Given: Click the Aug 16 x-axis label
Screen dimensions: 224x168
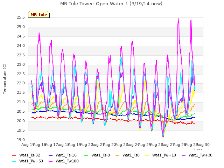Looking at the screenshot, I should click(x=40, y=145).
